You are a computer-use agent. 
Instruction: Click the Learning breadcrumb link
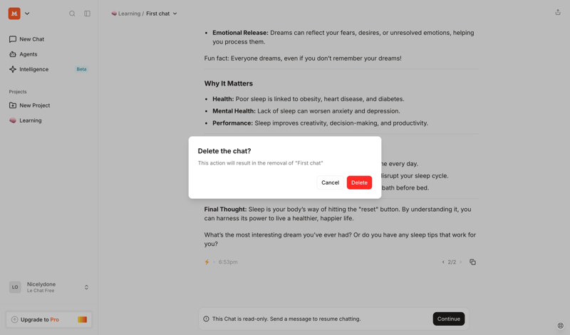[x=129, y=14]
